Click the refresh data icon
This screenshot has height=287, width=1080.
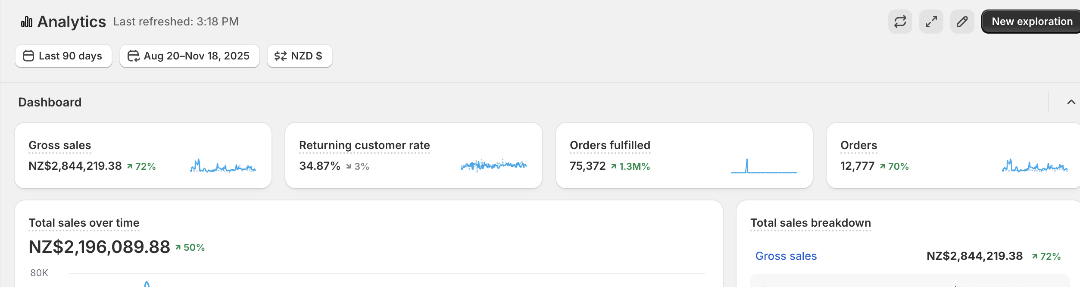pos(900,21)
